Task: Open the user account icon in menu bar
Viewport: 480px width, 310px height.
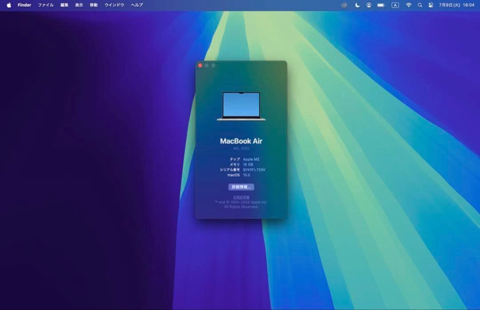Action: pyautogui.click(x=369, y=5)
